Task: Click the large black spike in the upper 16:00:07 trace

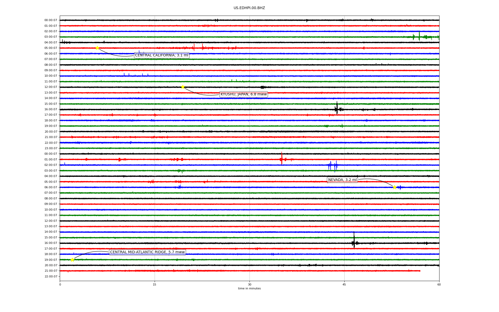Action: [x=337, y=108]
